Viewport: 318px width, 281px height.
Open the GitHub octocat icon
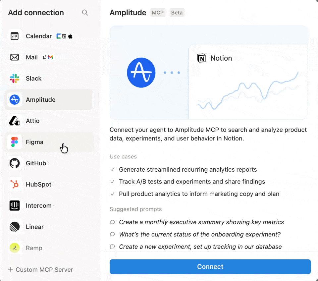[x=15, y=163]
